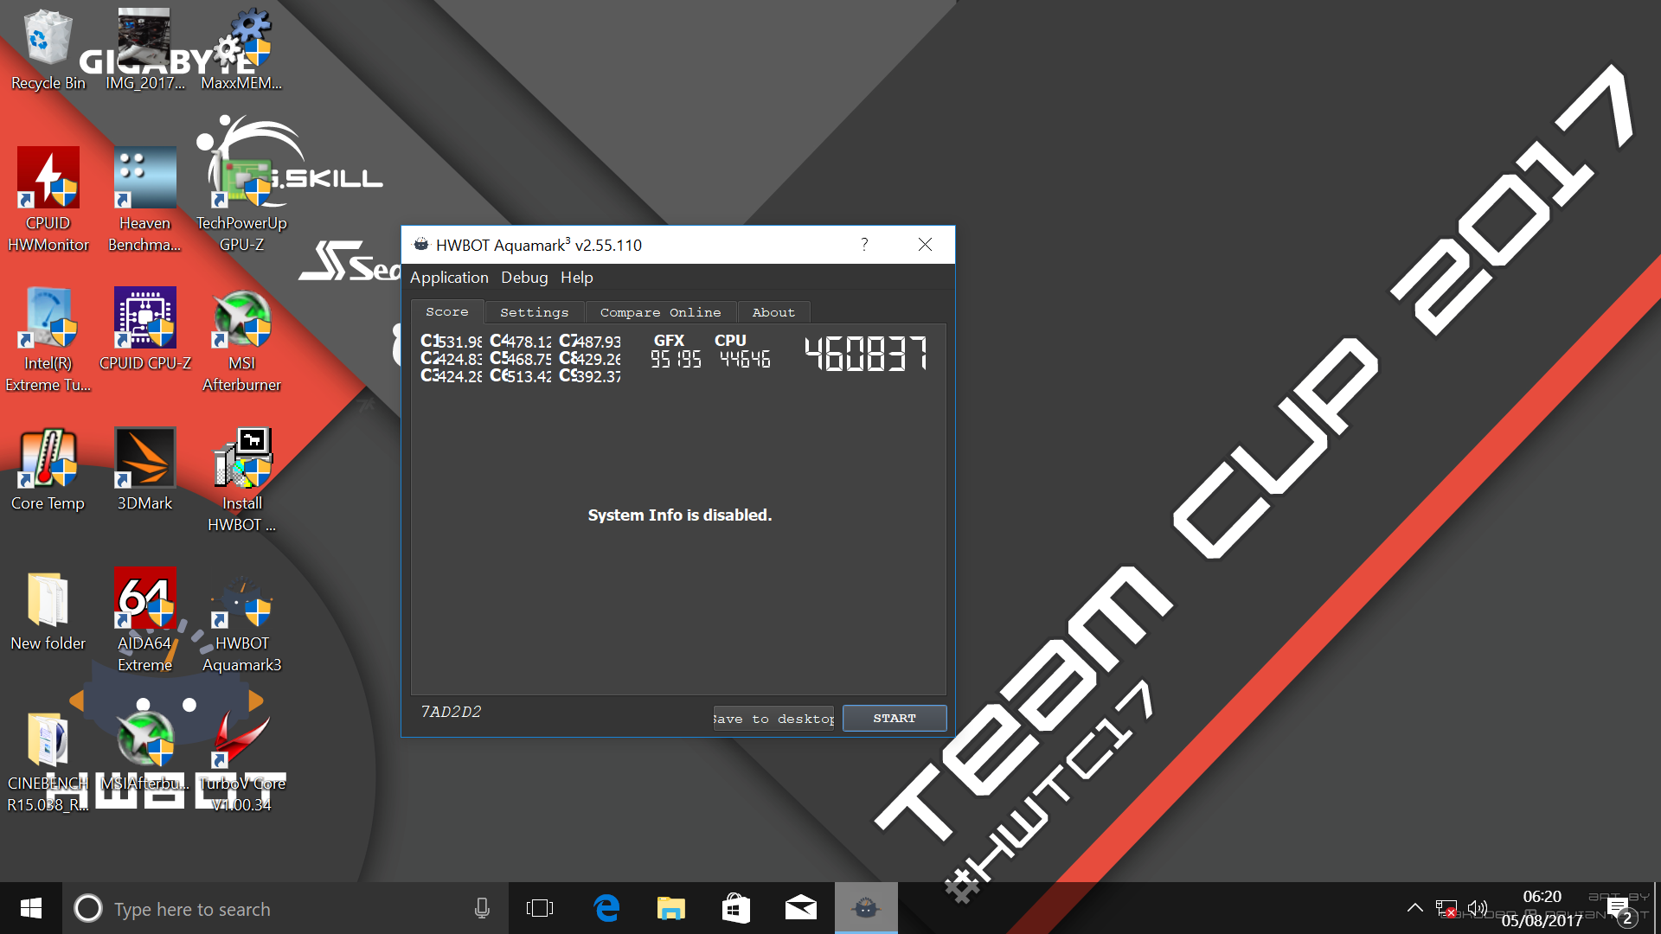Open CPUID CPU-Z shortcut
This screenshot has width=1661, height=934.
click(x=144, y=330)
